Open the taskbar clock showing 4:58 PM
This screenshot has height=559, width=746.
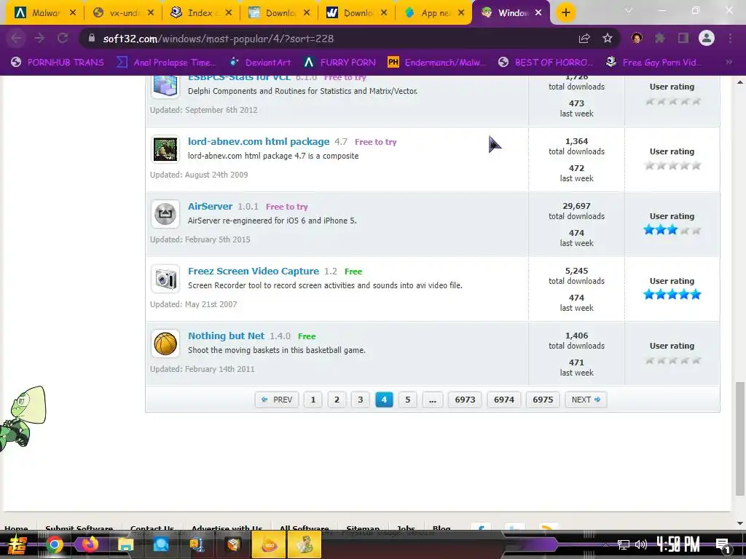coord(678,544)
